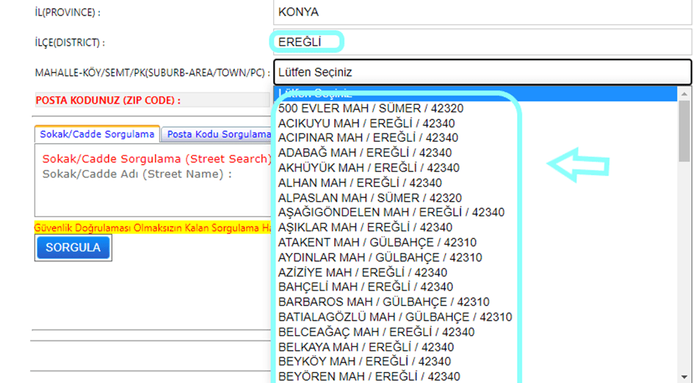Select ACIKUYU MAH / EREĞLİ option
This screenshot has height=383, width=694.
[368, 123]
